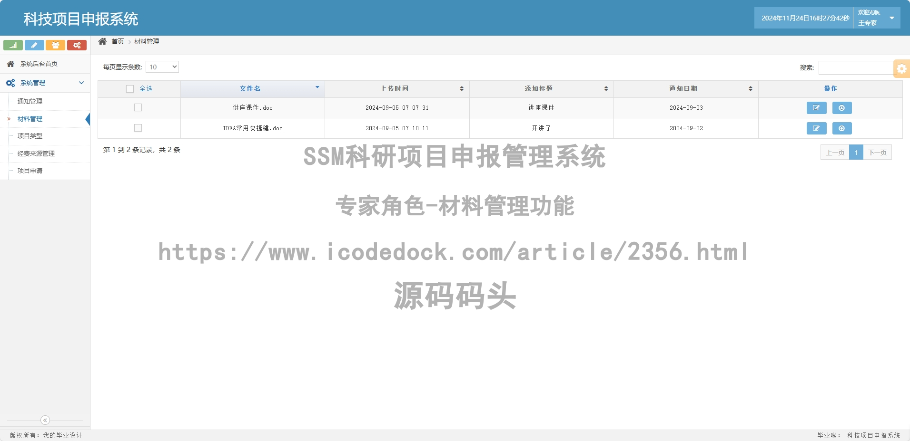Sort table by 上传时间 column
Screen dimensions: 910x441
(x=397, y=89)
